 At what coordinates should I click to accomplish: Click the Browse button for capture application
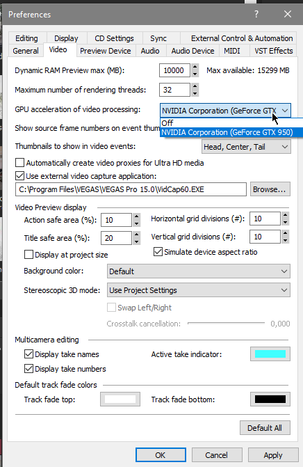pyautogui.click(x=270, y=189)
